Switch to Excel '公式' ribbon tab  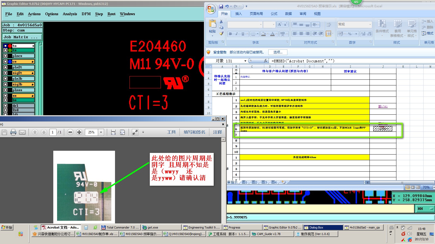[274, 14]
